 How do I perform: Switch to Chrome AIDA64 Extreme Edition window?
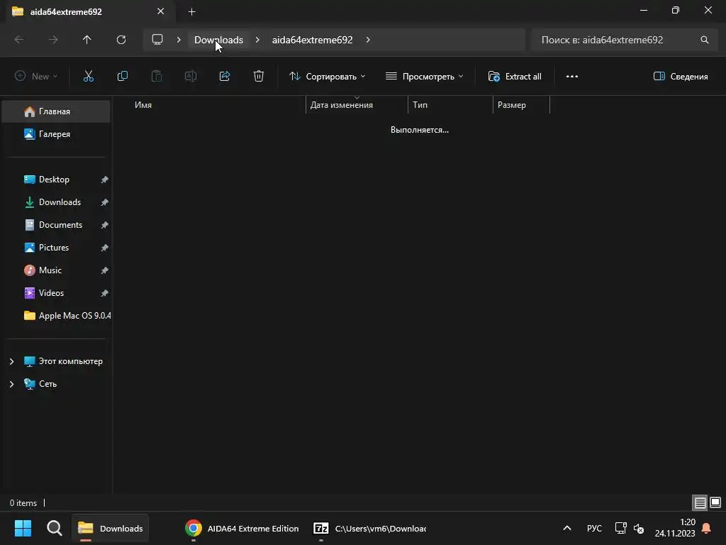[x=242, y=528]
